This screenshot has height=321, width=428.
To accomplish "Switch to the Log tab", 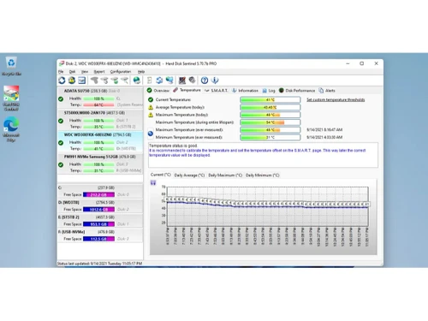I will [x=269, y=91].
